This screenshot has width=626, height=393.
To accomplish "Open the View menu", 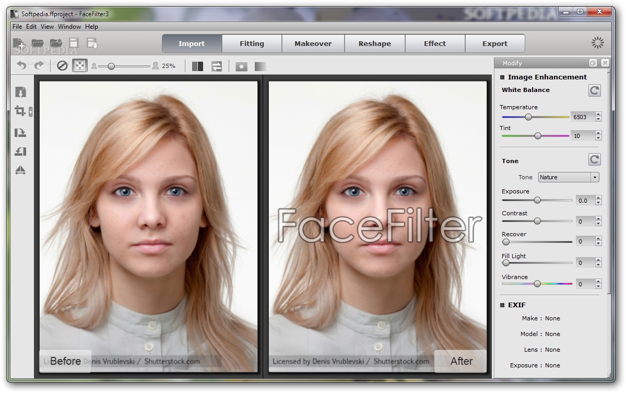I will pos(47,26).
